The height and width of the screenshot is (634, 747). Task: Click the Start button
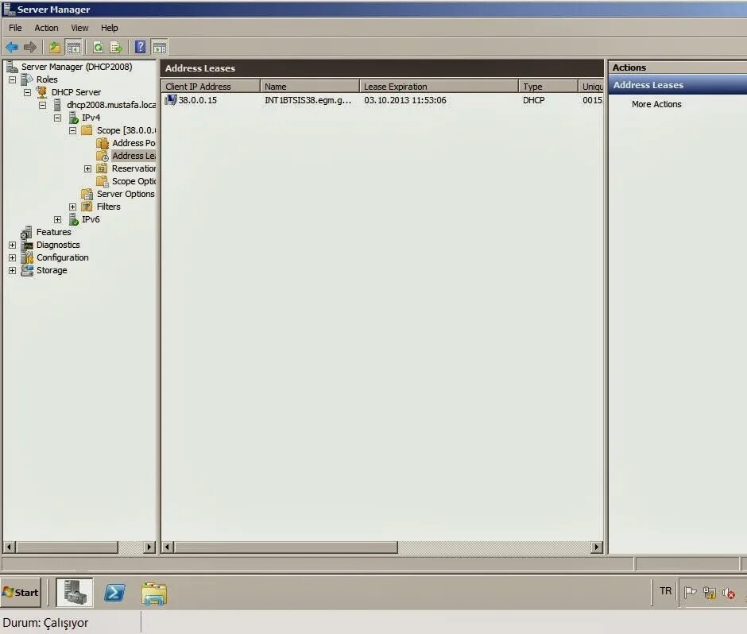(x=21, y=593)
